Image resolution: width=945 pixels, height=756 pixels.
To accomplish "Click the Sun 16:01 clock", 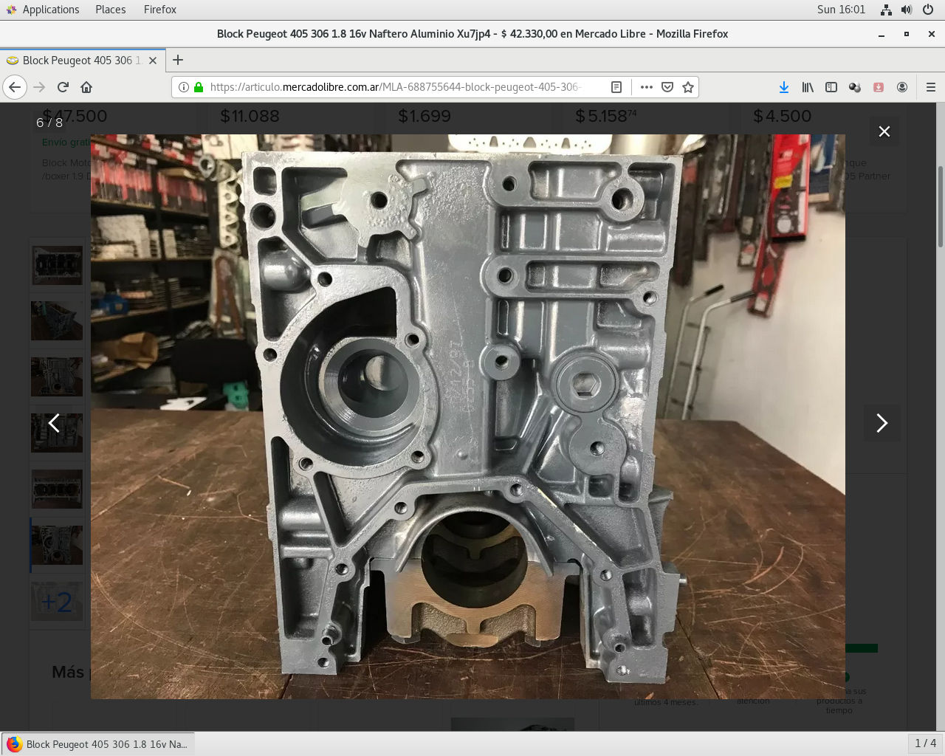I will click(x=841, y=10).
